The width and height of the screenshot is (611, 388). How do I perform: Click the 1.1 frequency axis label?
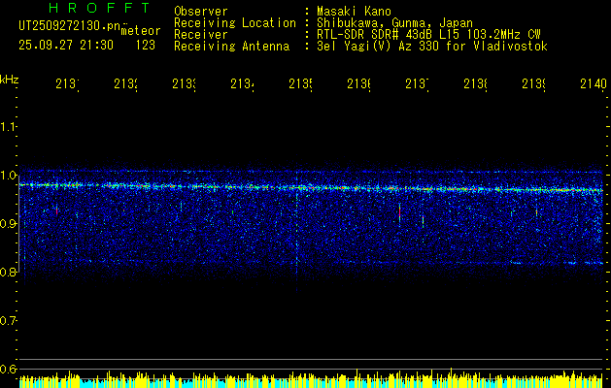tap(8, 126)
